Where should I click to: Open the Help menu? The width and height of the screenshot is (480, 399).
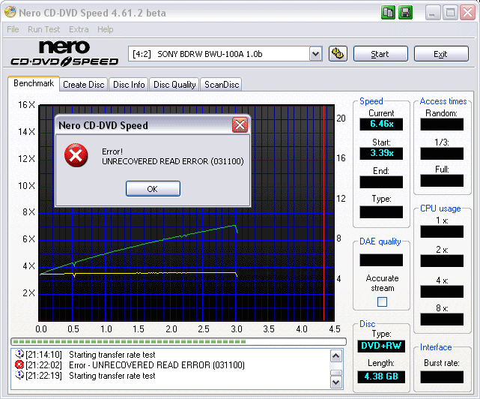(x=106, y=29)
